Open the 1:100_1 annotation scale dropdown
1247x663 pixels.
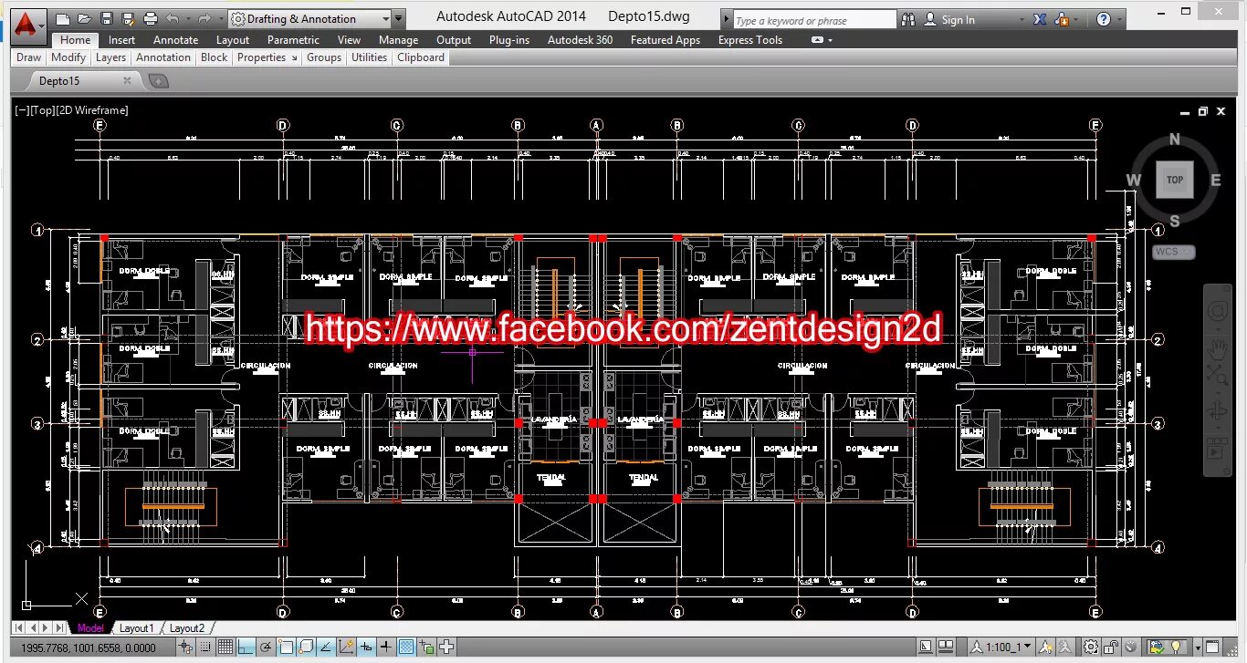(1001, 647)
